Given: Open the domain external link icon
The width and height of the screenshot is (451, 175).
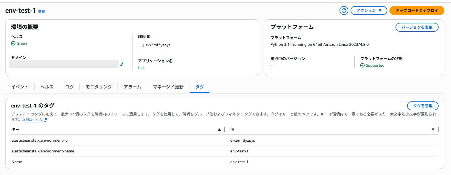Looking at the screenshot, I should coord(121,64).
